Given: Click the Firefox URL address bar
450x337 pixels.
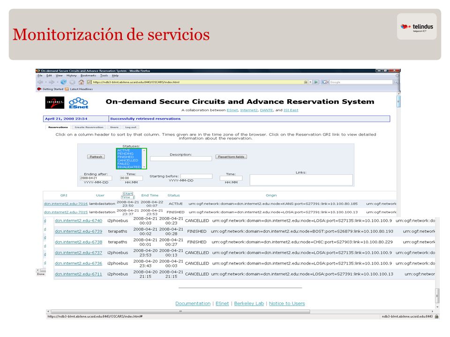Looking at the screenshot, I should (197, 82).
